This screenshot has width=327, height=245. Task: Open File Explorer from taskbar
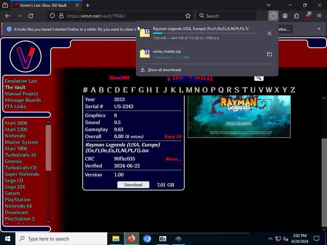pyautogui.click(x=116, y=239)
